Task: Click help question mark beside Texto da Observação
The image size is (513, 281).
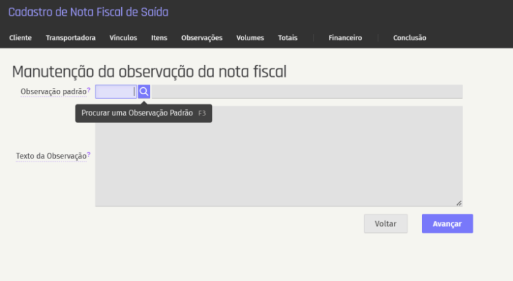Action: pyautogui.click(x=88, y=155)
